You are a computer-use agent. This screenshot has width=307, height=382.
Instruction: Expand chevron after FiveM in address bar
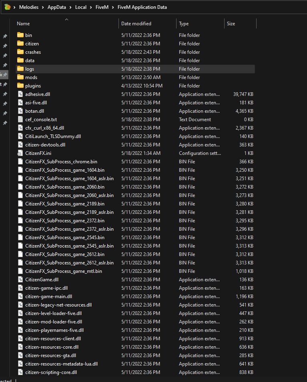pos(113,7)
